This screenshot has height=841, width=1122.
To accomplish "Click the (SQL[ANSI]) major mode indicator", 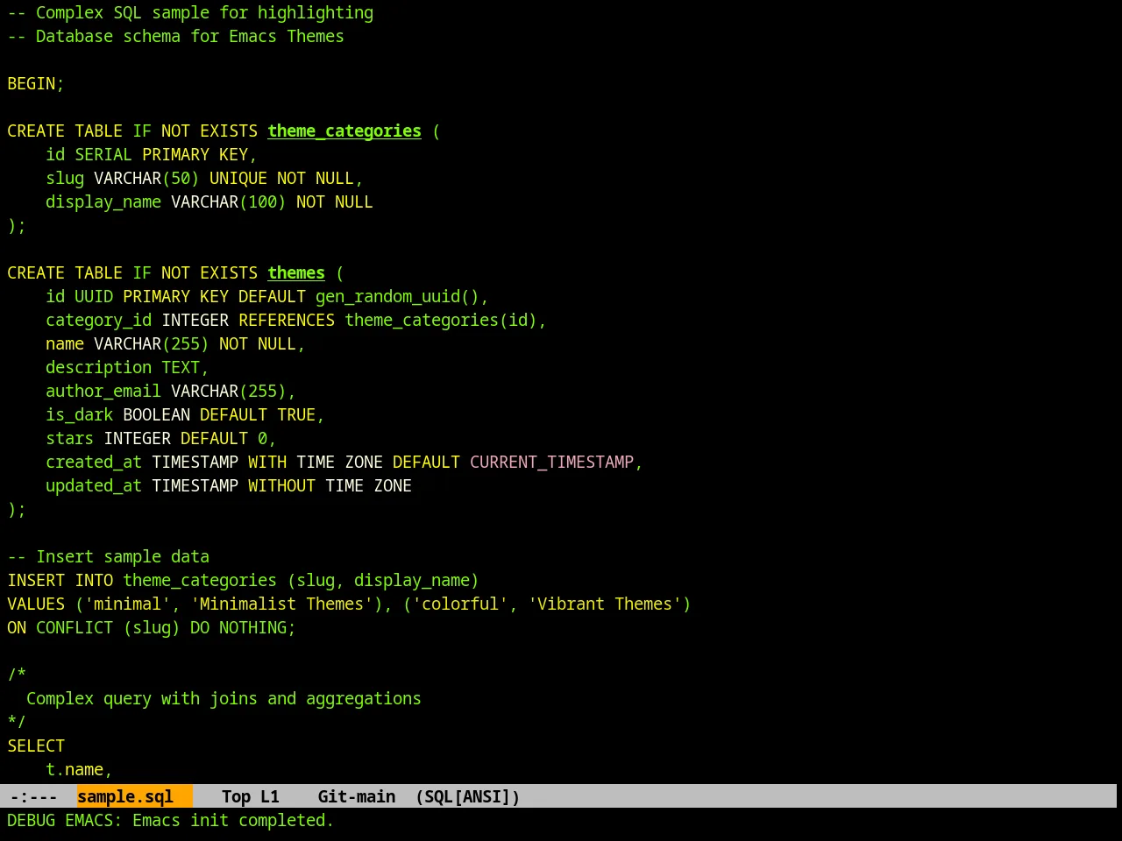I will (x=467, y=796).
